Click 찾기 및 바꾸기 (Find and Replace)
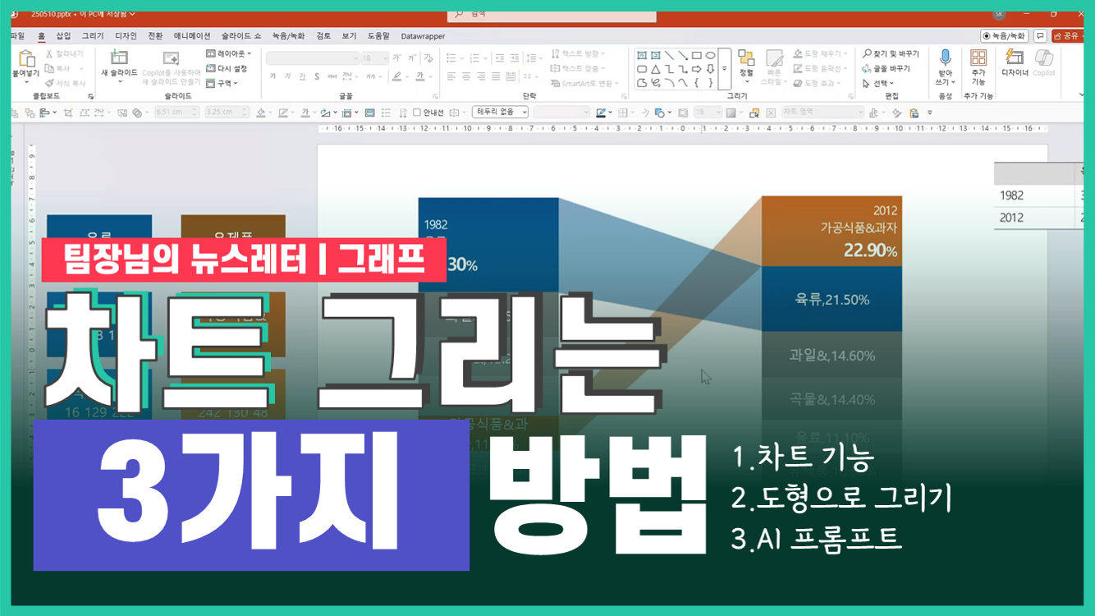This screenshot has width=1095, height=616. pyautogui.click(x=891, y=54)
